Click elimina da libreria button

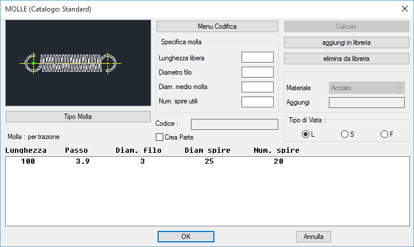pos(346,59)
